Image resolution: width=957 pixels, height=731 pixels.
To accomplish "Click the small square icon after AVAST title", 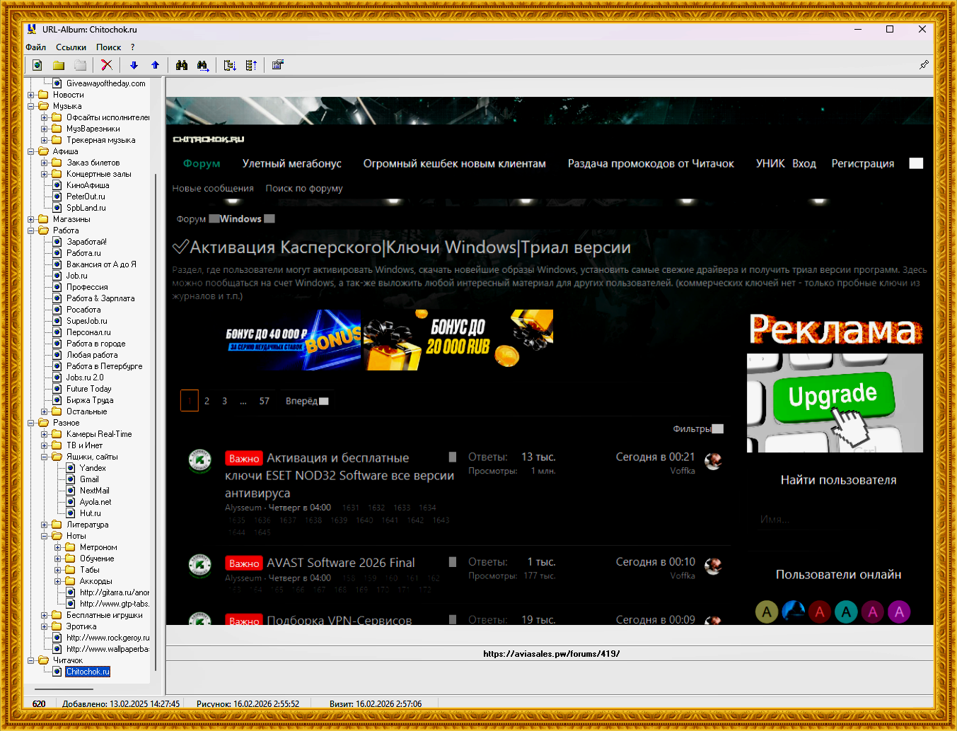I will coord(453,562).
